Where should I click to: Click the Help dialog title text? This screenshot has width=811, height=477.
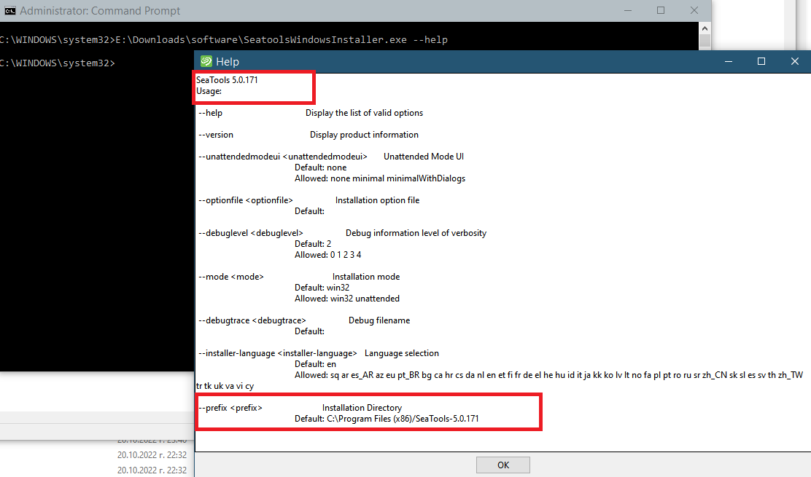point(228,61)
